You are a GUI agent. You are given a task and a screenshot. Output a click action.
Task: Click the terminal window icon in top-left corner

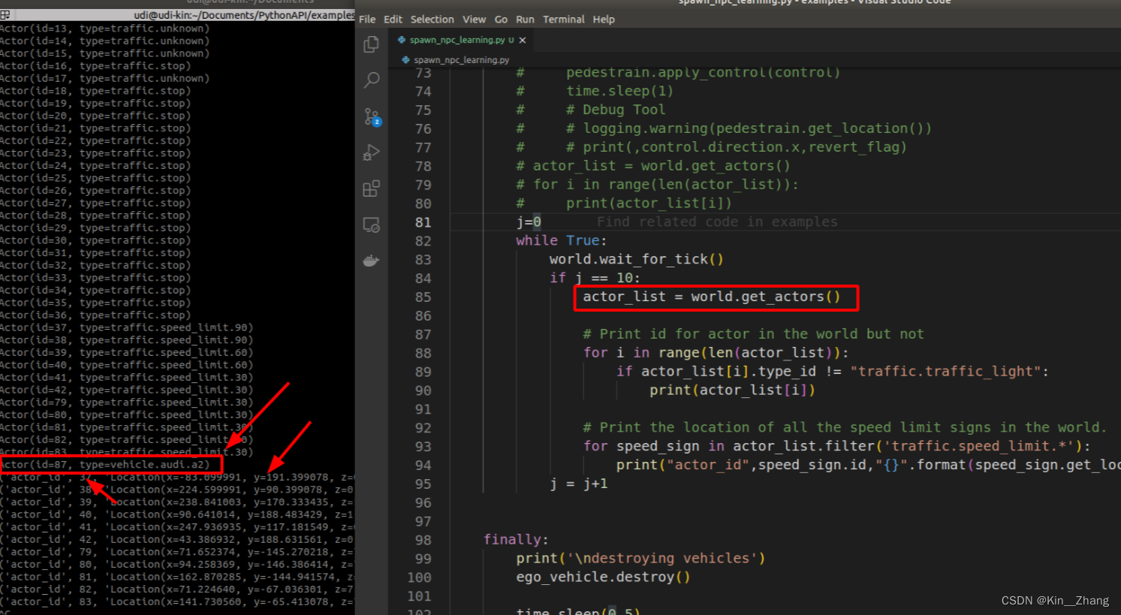pyautogui.click(x=5, y=15)
